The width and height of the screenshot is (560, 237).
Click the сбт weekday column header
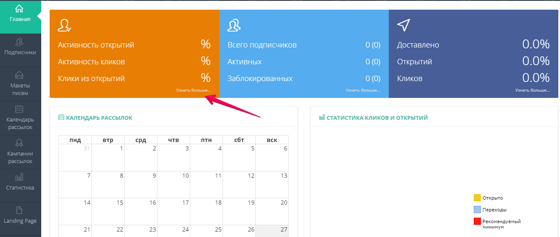[x=239, y=140]
